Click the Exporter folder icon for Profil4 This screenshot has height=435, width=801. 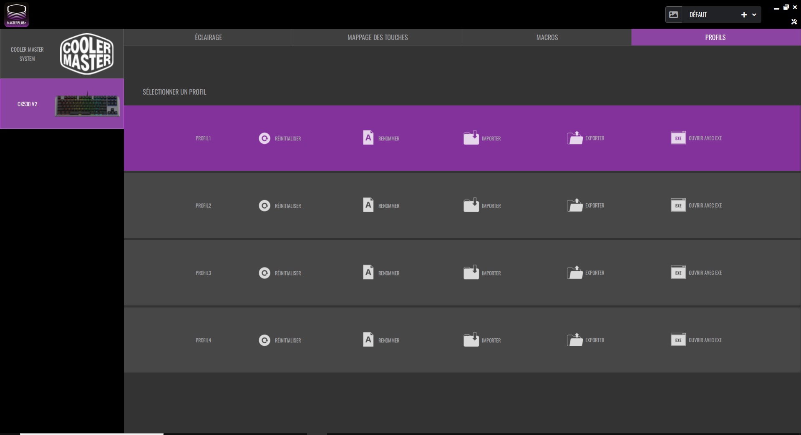tap(574, 340)
